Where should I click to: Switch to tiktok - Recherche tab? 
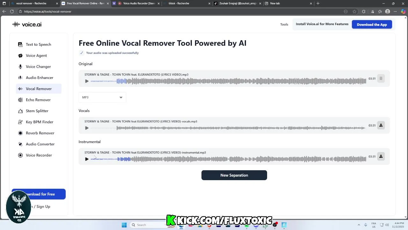point(187,4)
